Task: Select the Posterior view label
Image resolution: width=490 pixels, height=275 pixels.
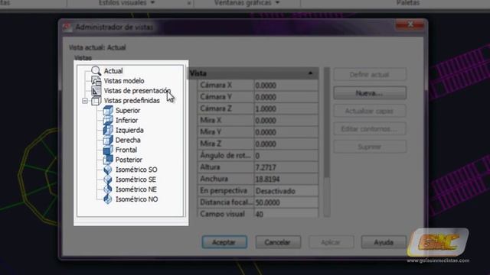Action: [129, 160]
